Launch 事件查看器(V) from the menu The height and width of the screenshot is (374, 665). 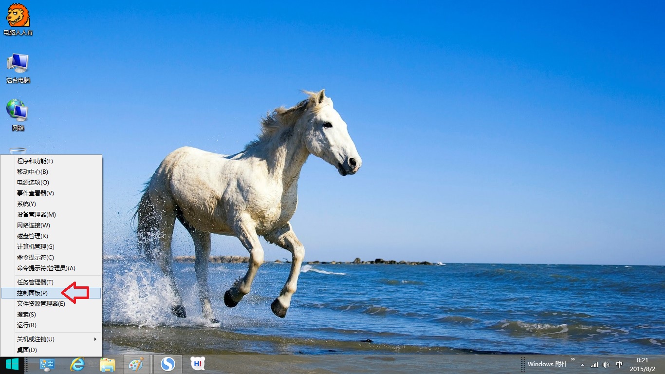pyautogui.click(x=52, y=193)
